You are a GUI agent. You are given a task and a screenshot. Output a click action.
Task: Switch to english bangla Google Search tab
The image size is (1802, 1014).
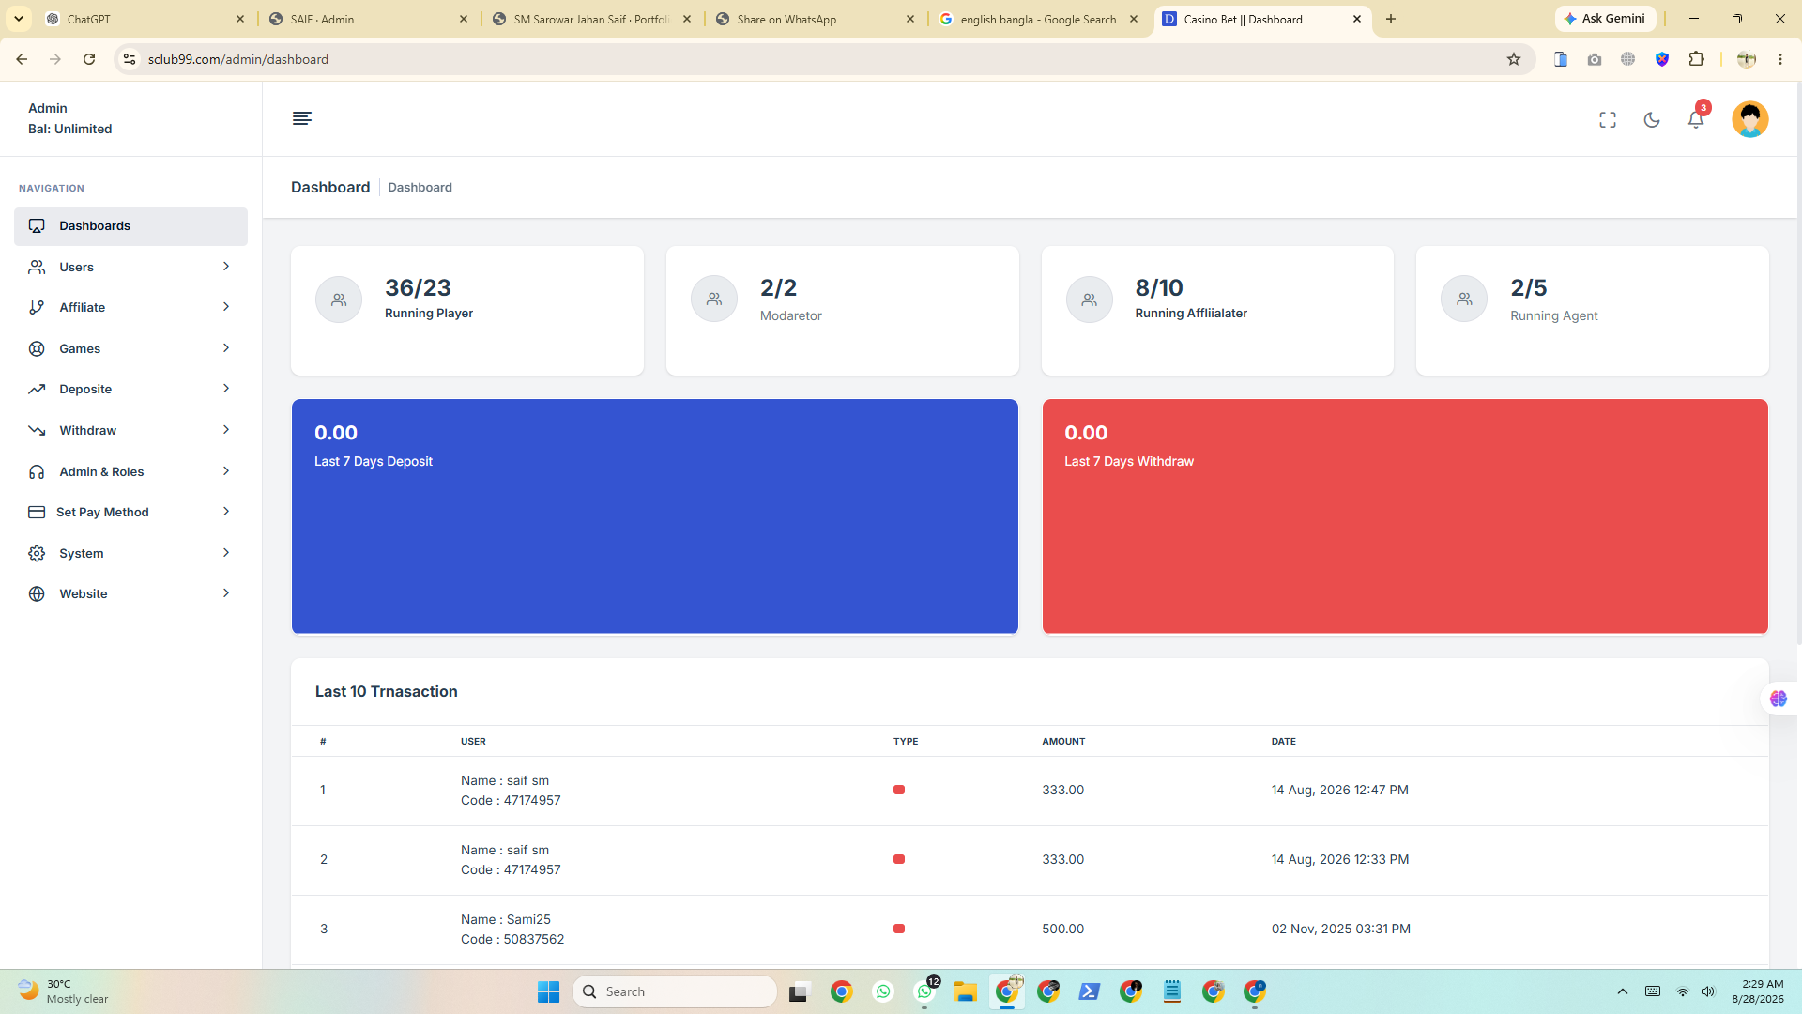coord(1037,19)
